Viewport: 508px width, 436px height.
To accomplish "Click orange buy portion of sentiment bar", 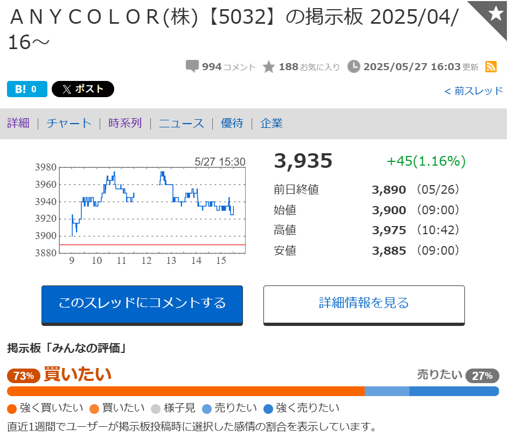I will coord(186,391).
